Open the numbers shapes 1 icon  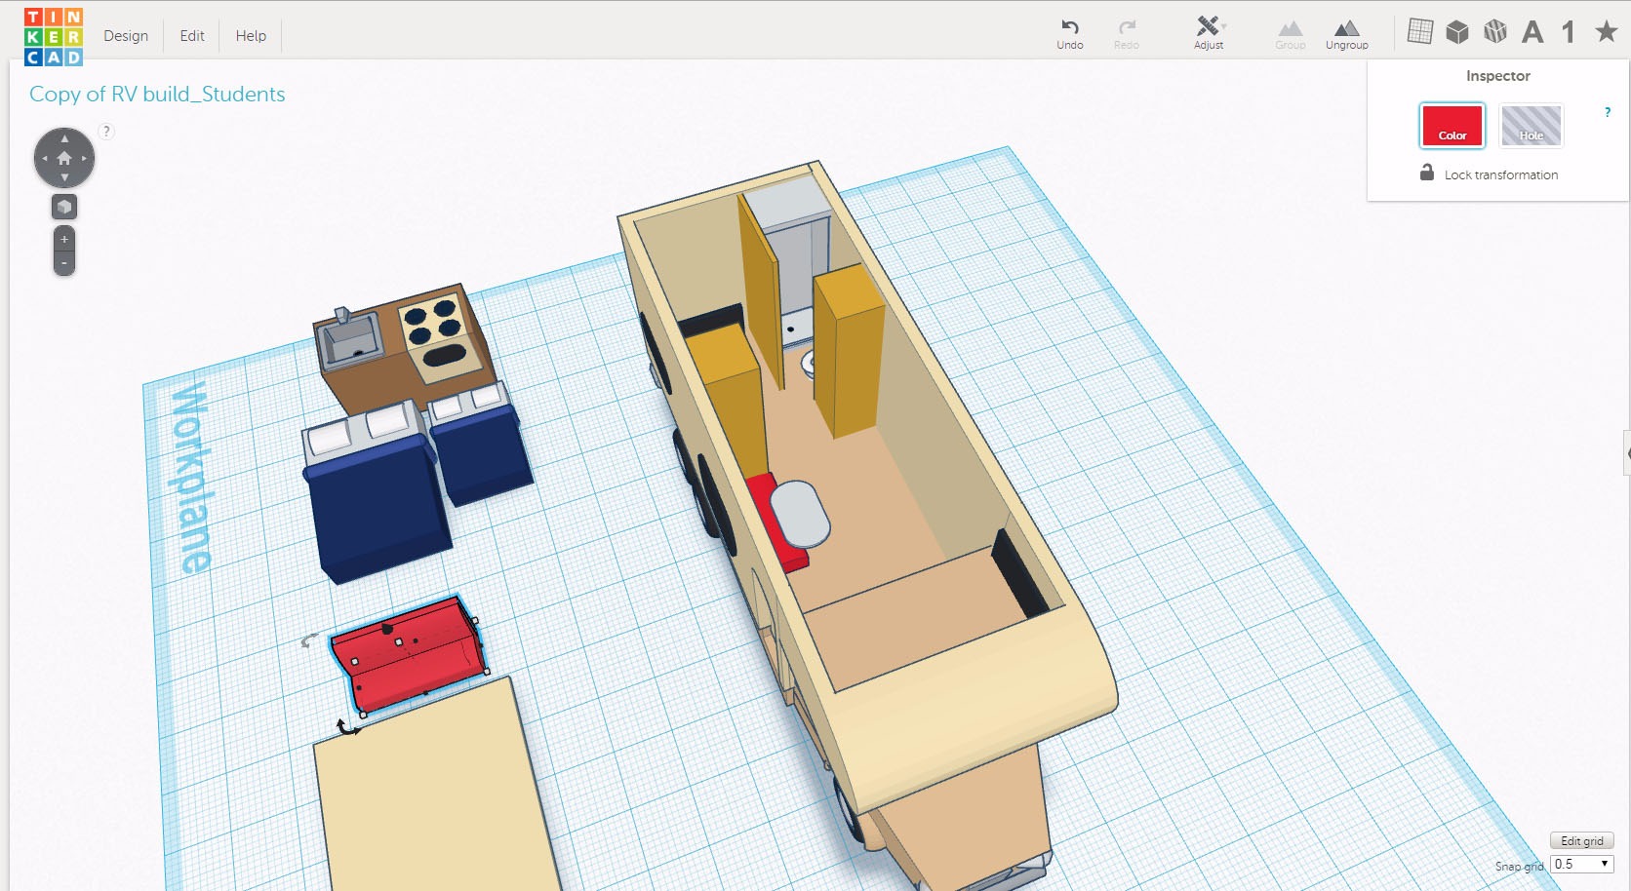pos(1568,32)
